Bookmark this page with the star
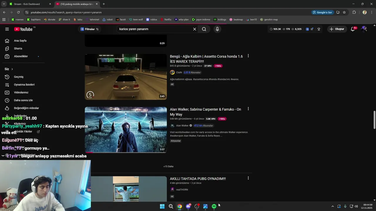The image size is (376, 211). tap(344, 12)
